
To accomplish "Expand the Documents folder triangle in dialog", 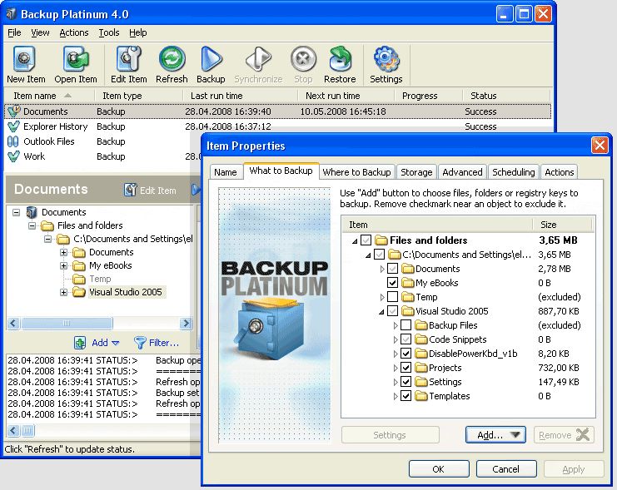I will pos(381,269).
